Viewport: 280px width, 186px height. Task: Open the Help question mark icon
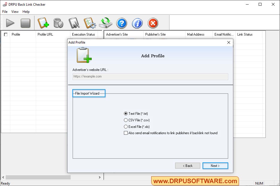(x=122, y=23)
